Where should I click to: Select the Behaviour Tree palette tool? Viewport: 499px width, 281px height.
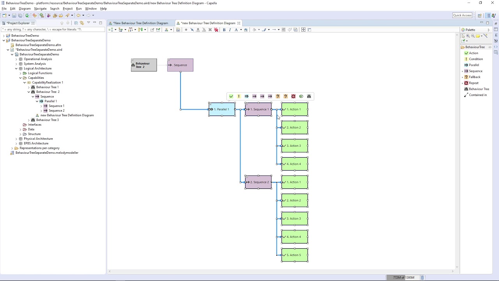click(x=476, y=89)
